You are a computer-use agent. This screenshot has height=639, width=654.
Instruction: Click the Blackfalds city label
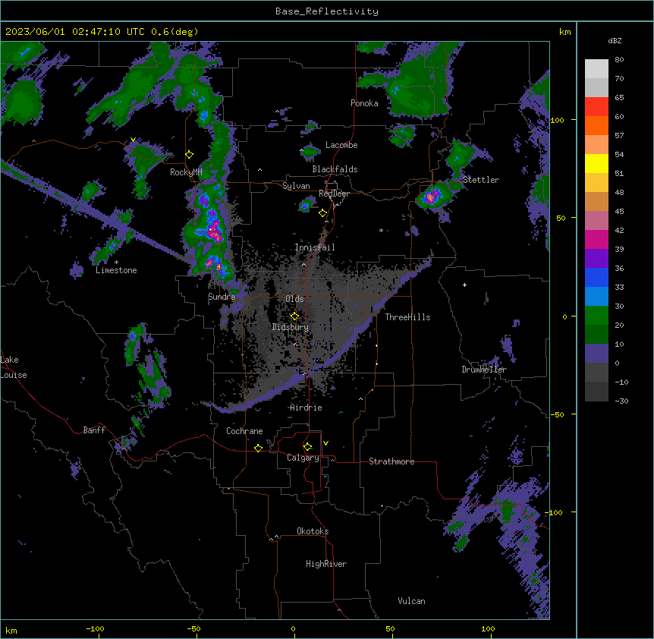335,169
